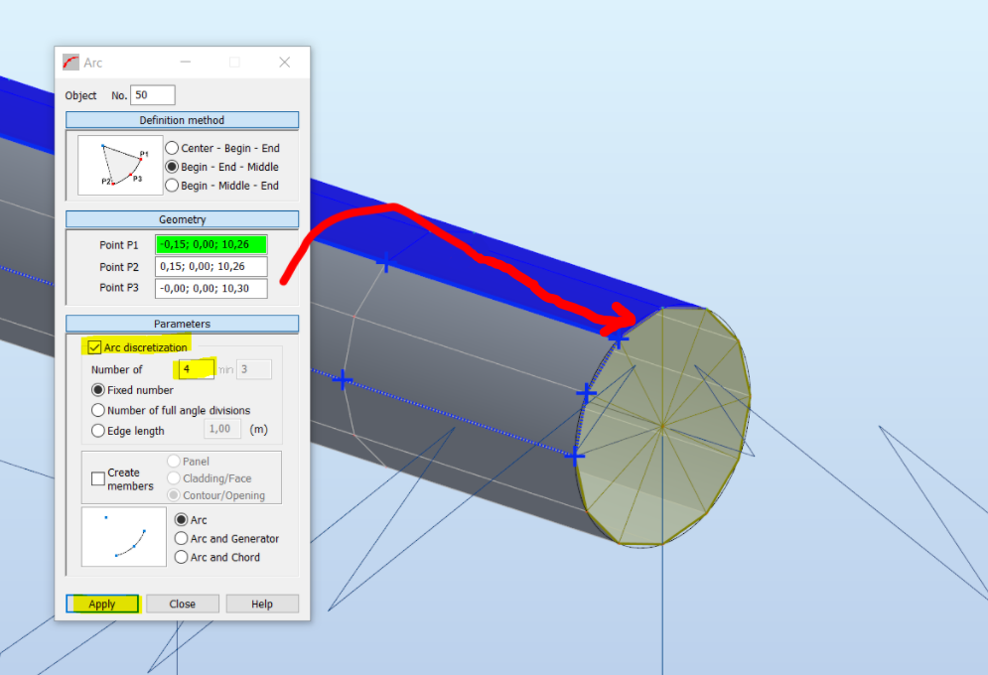Click the Point P3 coordinate field
The height and width of the screenshot is (675, 988).
[211, 288]
